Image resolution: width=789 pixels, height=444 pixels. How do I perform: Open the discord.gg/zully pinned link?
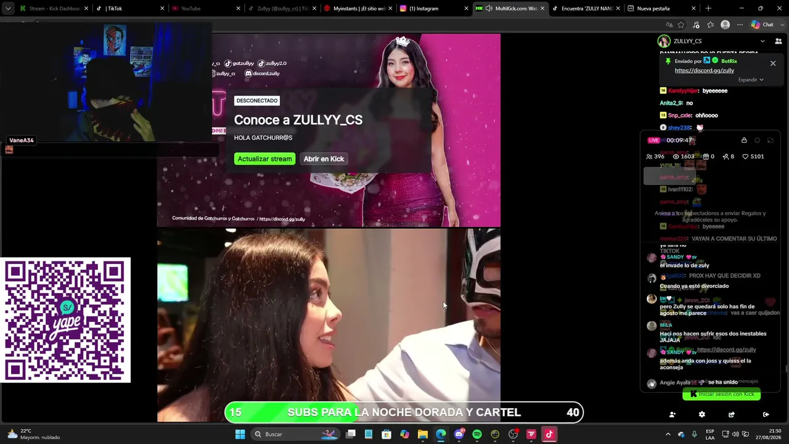click(x=705, y=70)
